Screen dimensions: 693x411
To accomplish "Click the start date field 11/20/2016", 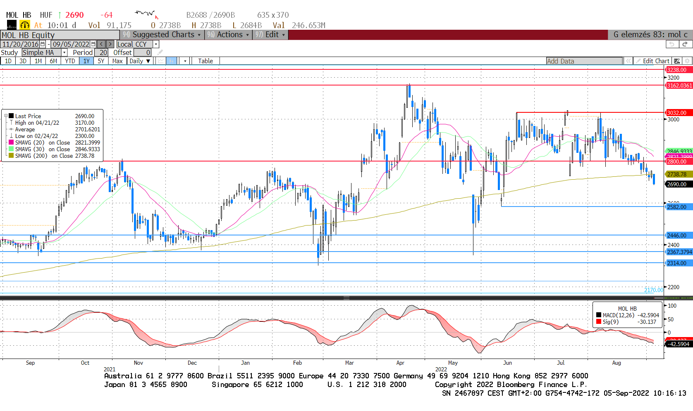I will coord(20,44).
